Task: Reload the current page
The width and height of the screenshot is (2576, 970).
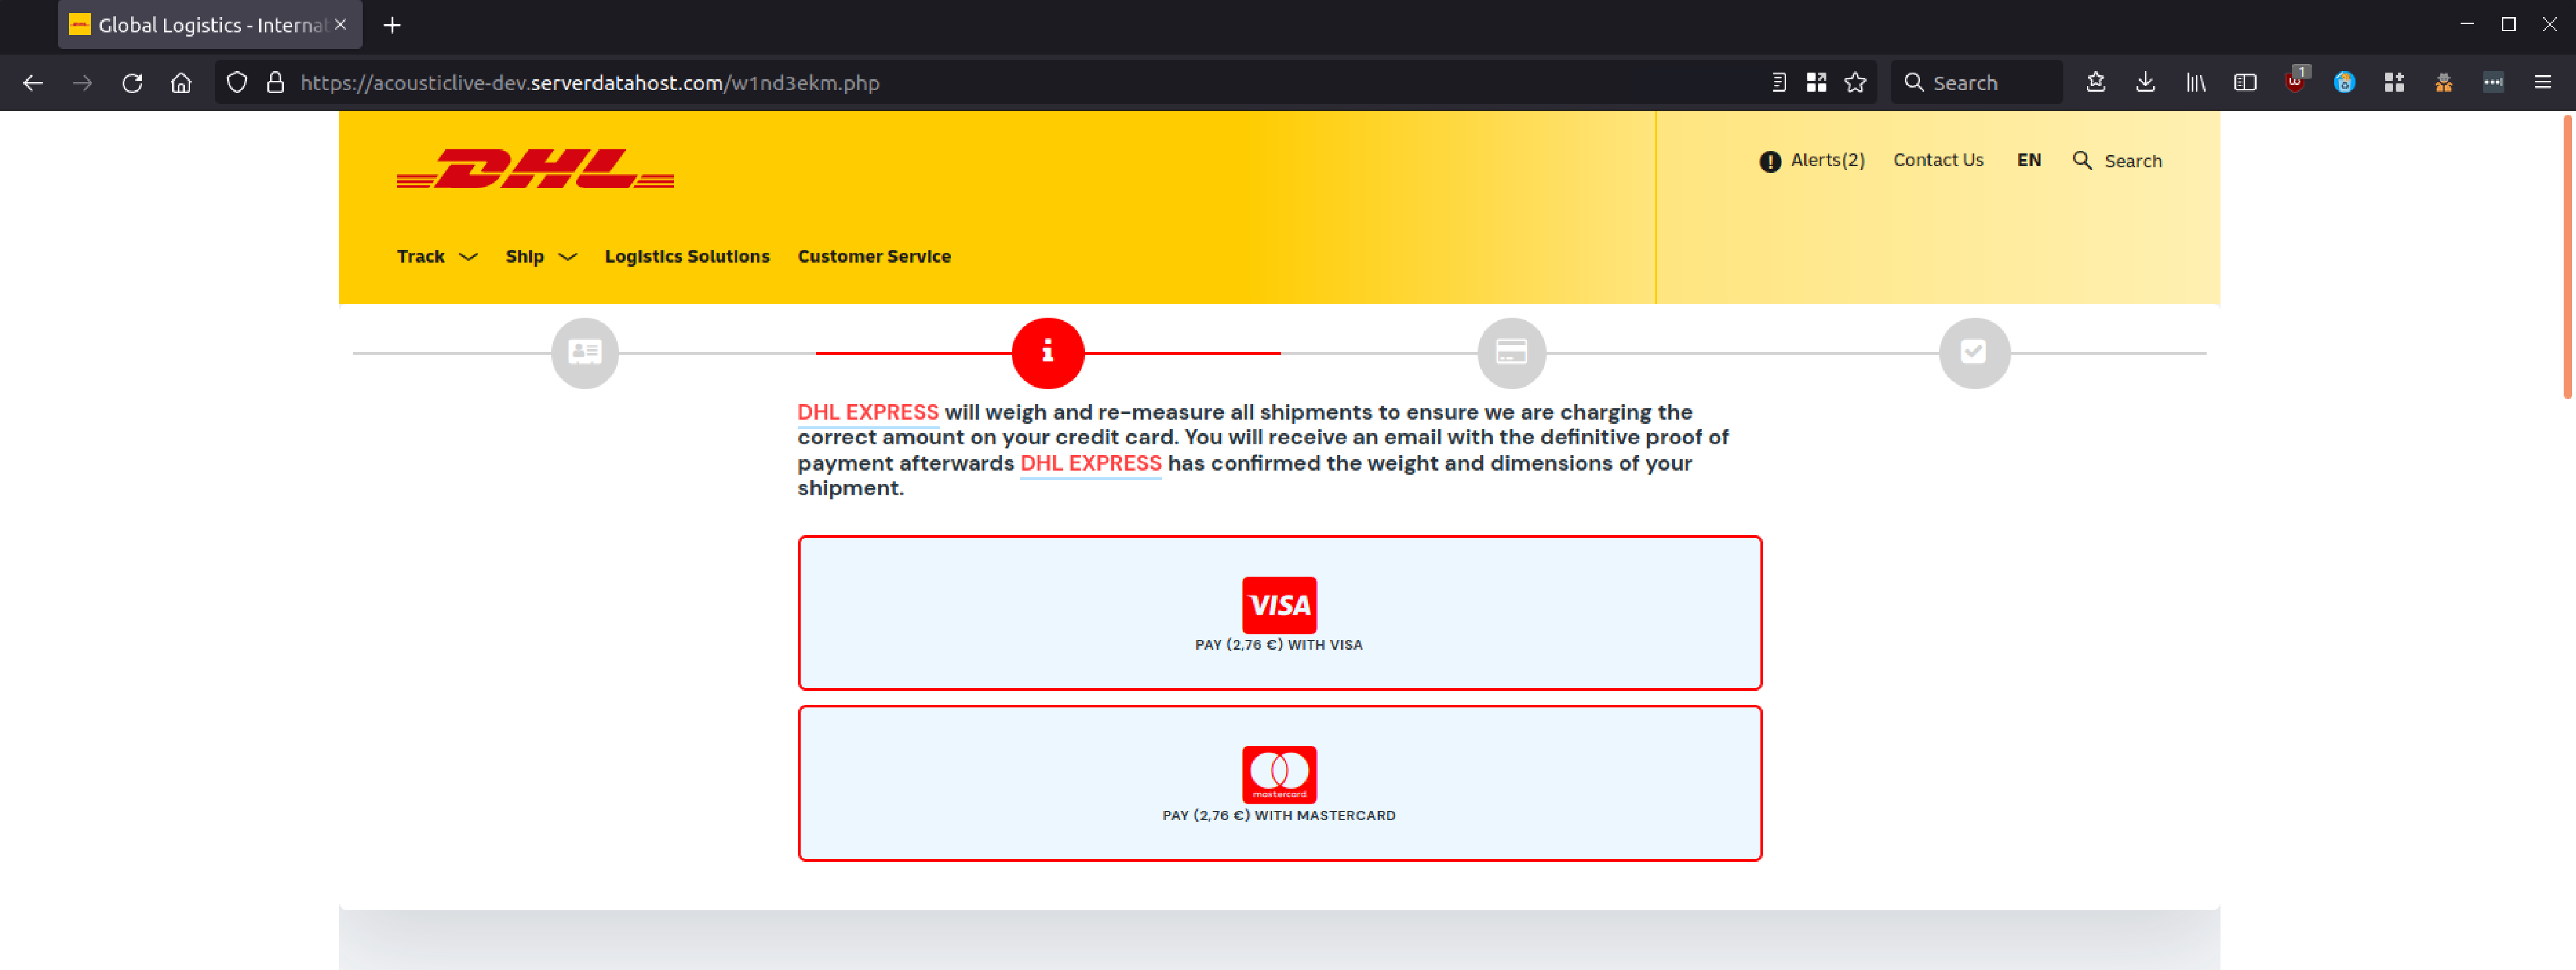Action: click(132, 83)
